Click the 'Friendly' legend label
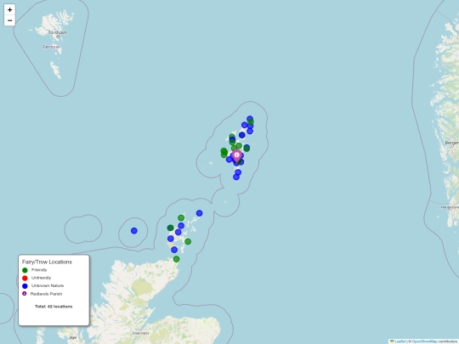Screen dimensions: 459x344 39,270
